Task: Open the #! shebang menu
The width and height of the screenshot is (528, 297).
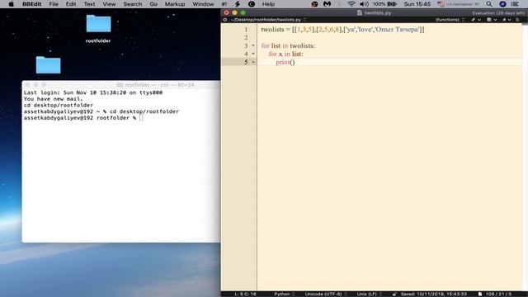Action: (224, 4)
